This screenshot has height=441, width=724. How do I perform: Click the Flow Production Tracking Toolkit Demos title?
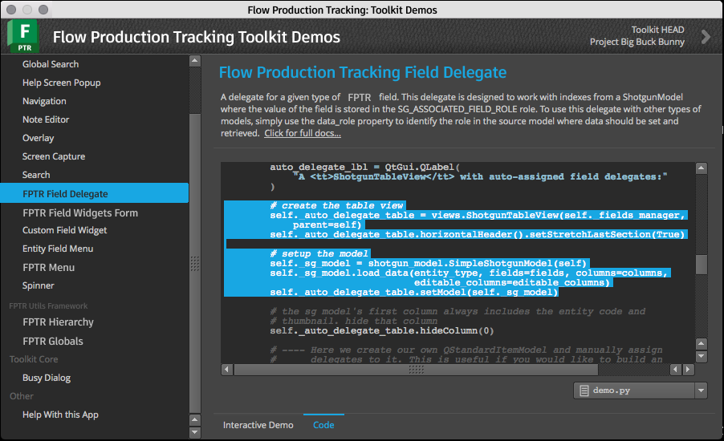coord(196,37)
